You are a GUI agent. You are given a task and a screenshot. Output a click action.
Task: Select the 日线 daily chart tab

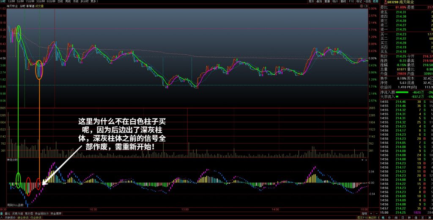(x=60, y=2)
